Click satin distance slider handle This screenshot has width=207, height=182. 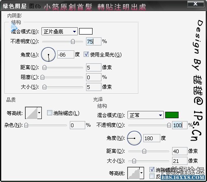[144, 151]
